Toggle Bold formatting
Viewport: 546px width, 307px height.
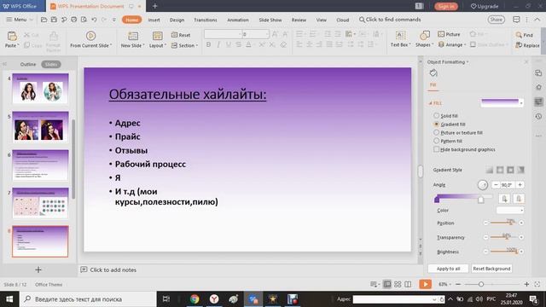point(208,44)
